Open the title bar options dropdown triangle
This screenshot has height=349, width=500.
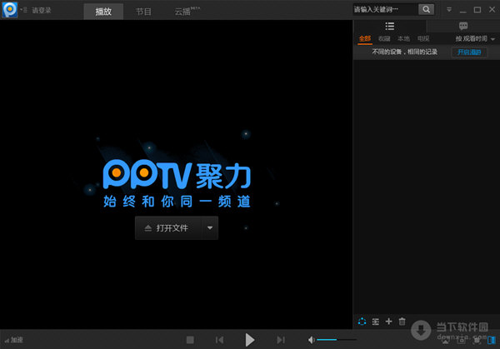click(x=449, y=10)
